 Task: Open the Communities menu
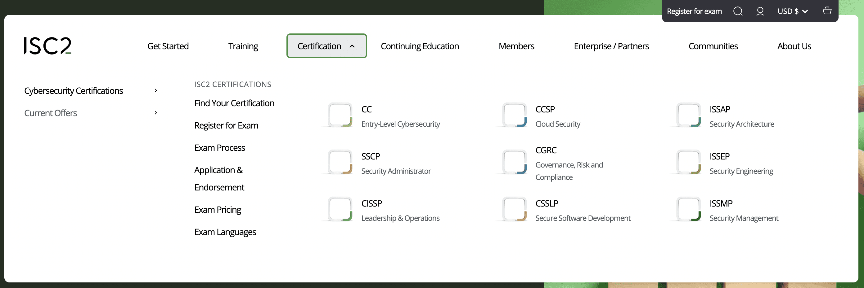point(713,46)
